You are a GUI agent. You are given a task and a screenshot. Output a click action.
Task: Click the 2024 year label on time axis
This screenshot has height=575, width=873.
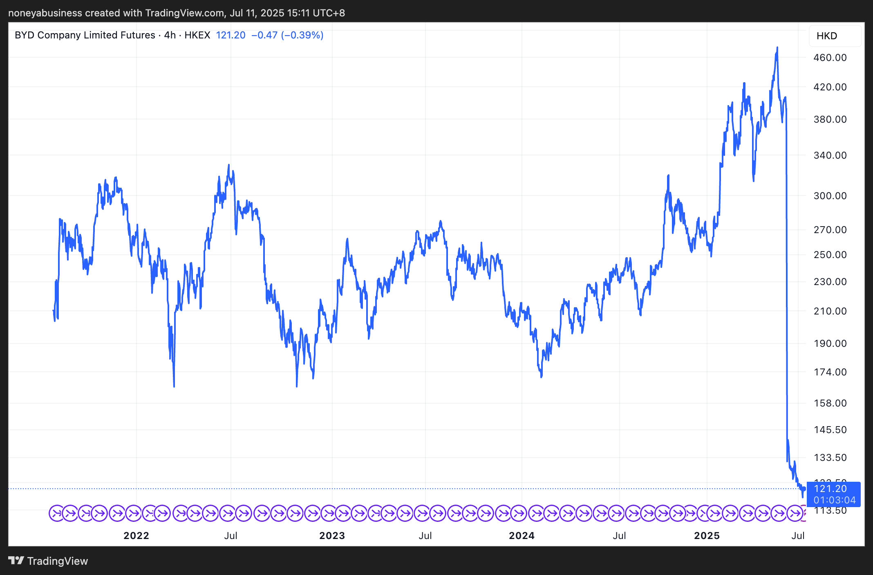[x=522, y=536]
